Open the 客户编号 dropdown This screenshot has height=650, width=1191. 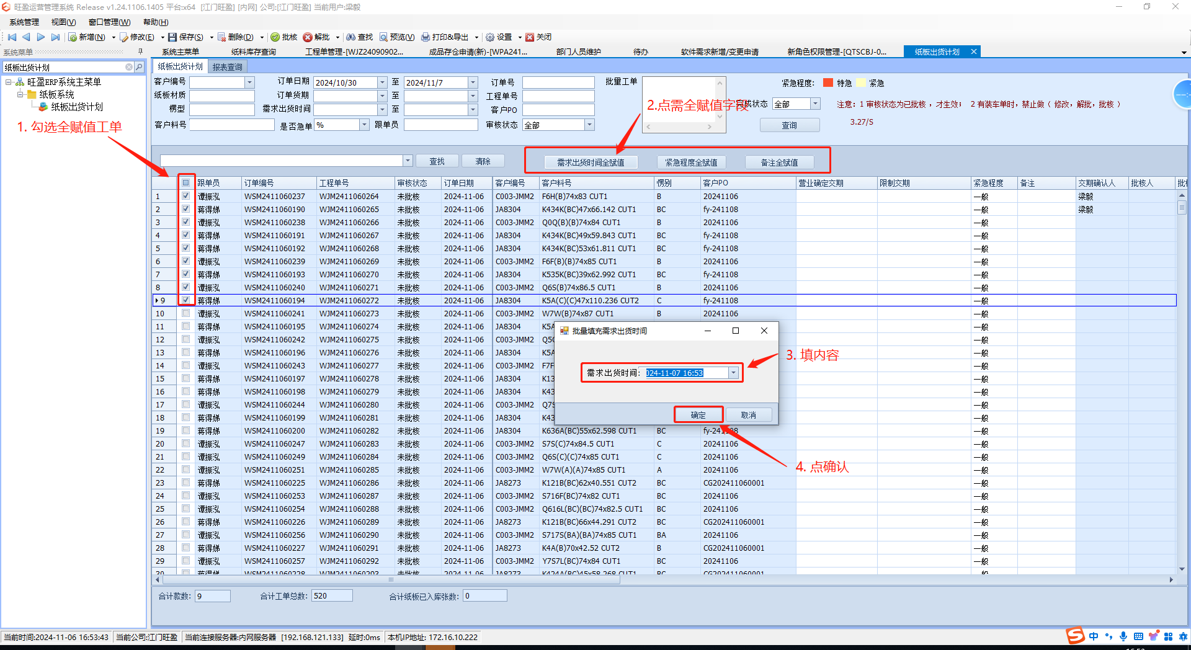coord(249,82)
